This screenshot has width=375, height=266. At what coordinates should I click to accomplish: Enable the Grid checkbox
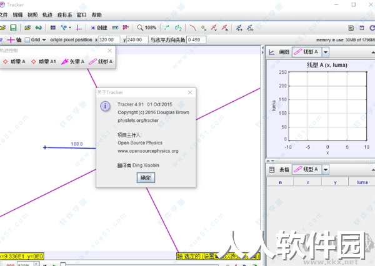pyautogui.click(x=27, y=40)
